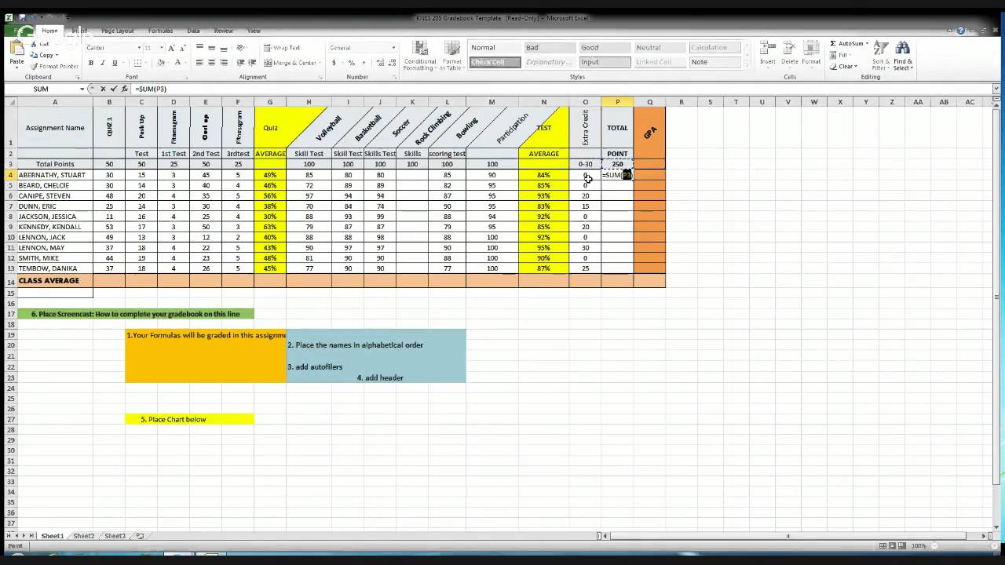Click the Font Color A icon
Screen dimensions: 1005x565
coord(178,63)
